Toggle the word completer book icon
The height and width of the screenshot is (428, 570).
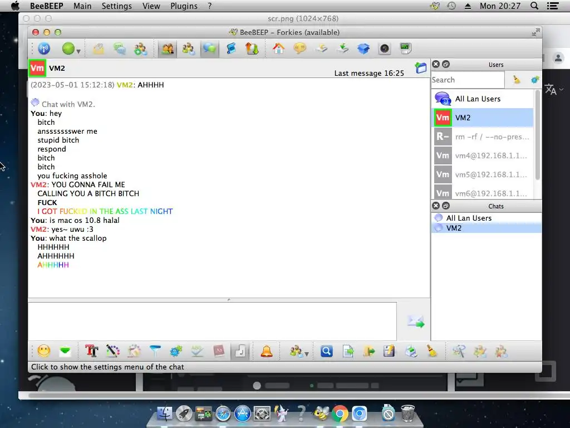[x=219, y=351]
